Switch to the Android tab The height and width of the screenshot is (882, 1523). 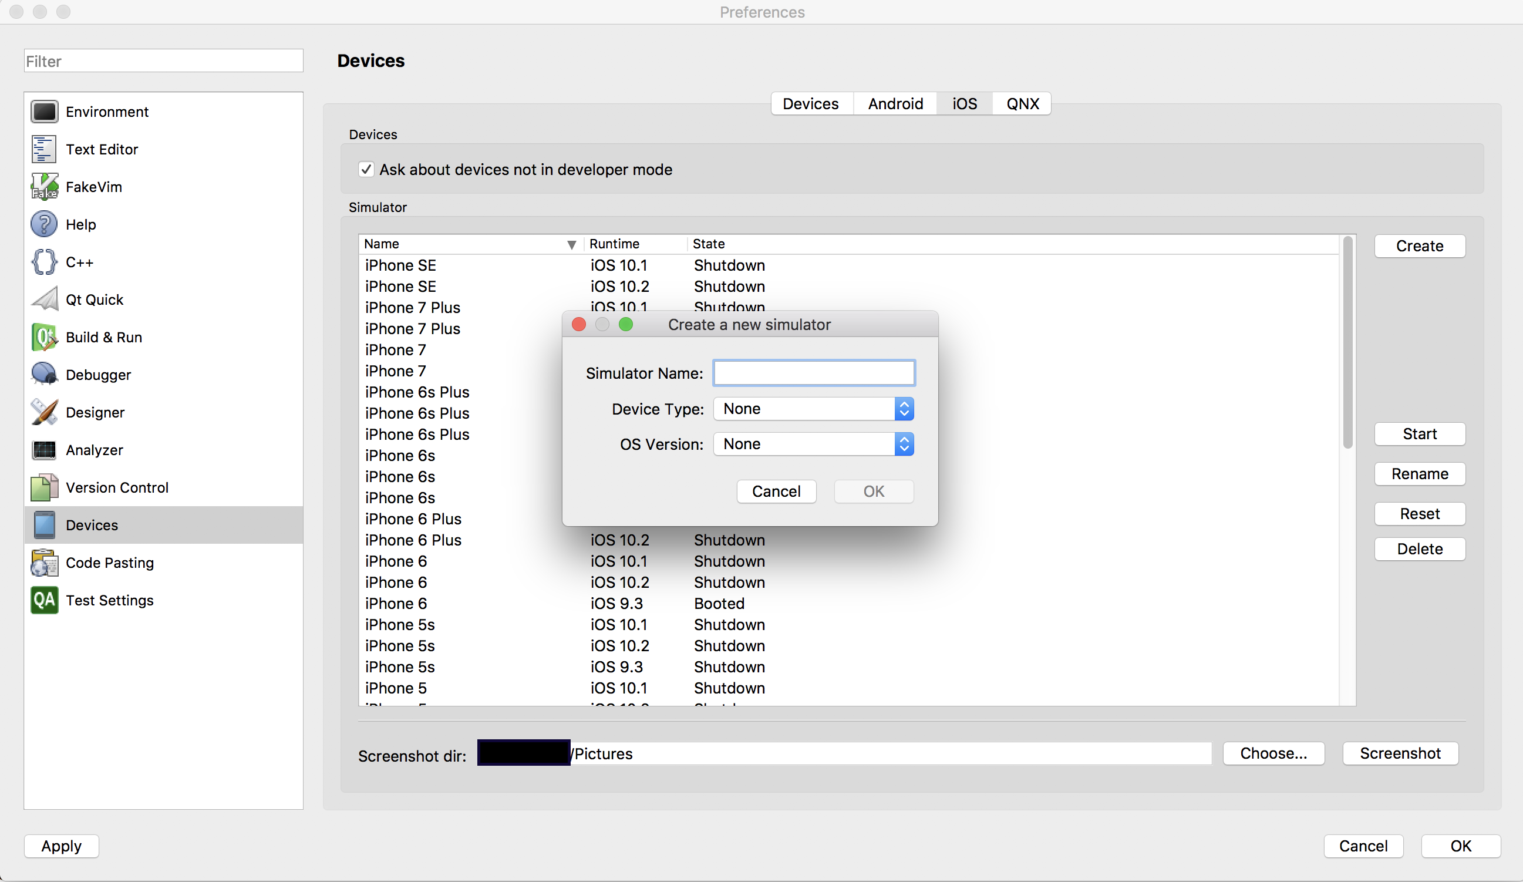tap(895, 104)
